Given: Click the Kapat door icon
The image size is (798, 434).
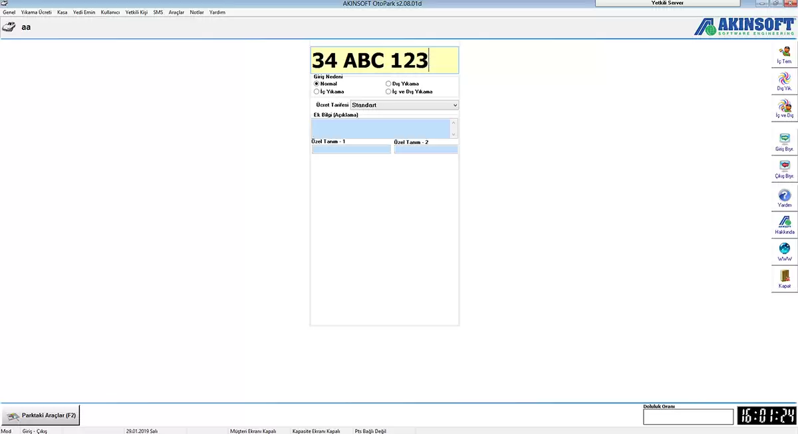Looking at the screenshot, I should [x=785, y=278].
